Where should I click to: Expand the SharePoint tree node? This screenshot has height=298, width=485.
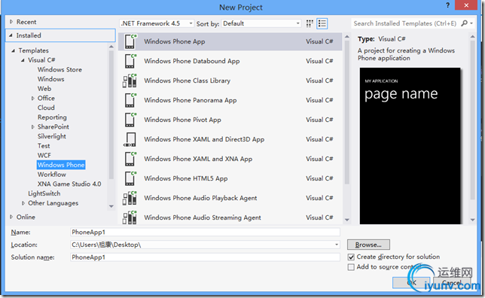coord(33,126)
